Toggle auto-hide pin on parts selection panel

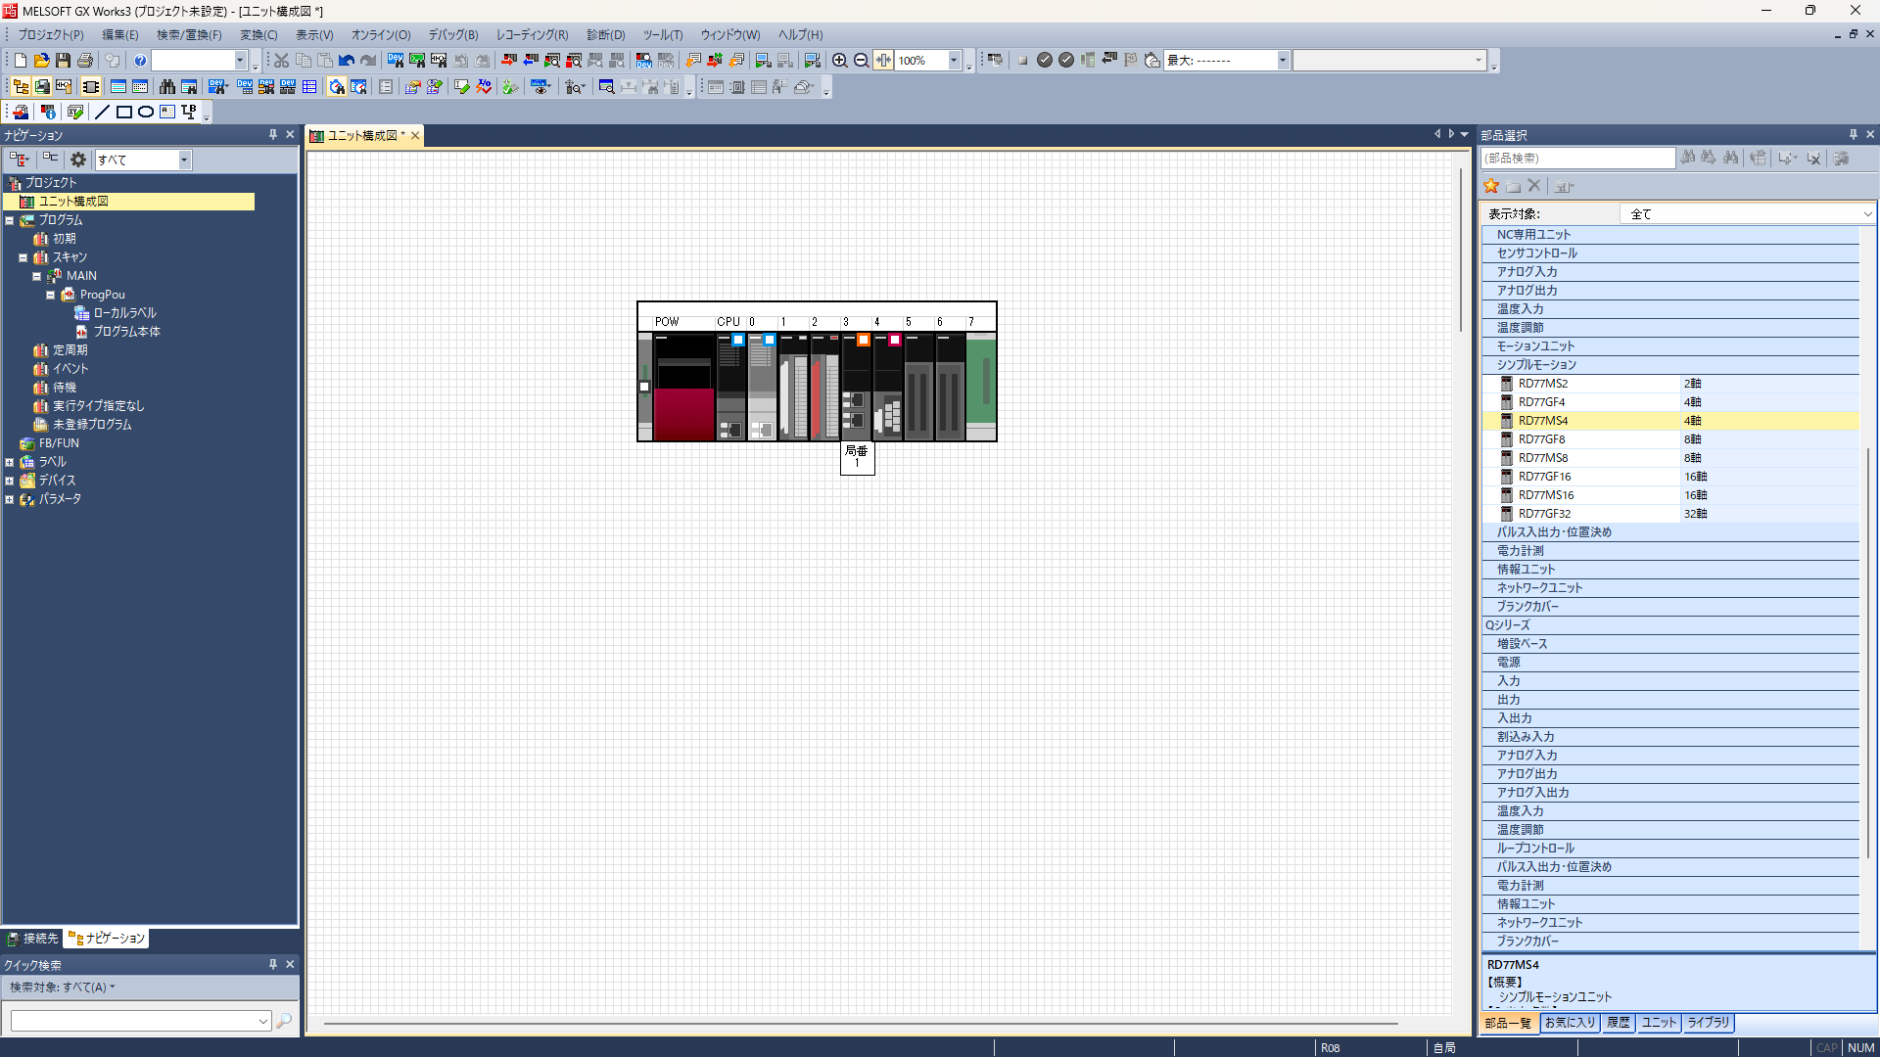1853,135
